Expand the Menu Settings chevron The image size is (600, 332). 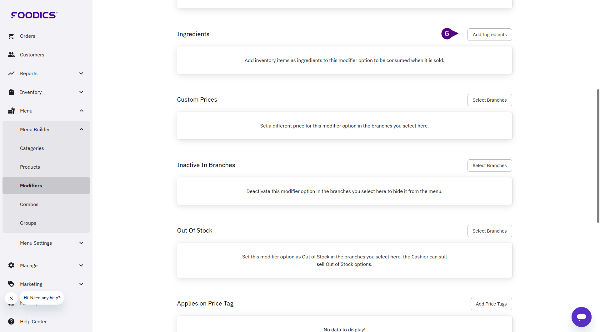click(x=81, y=243)
